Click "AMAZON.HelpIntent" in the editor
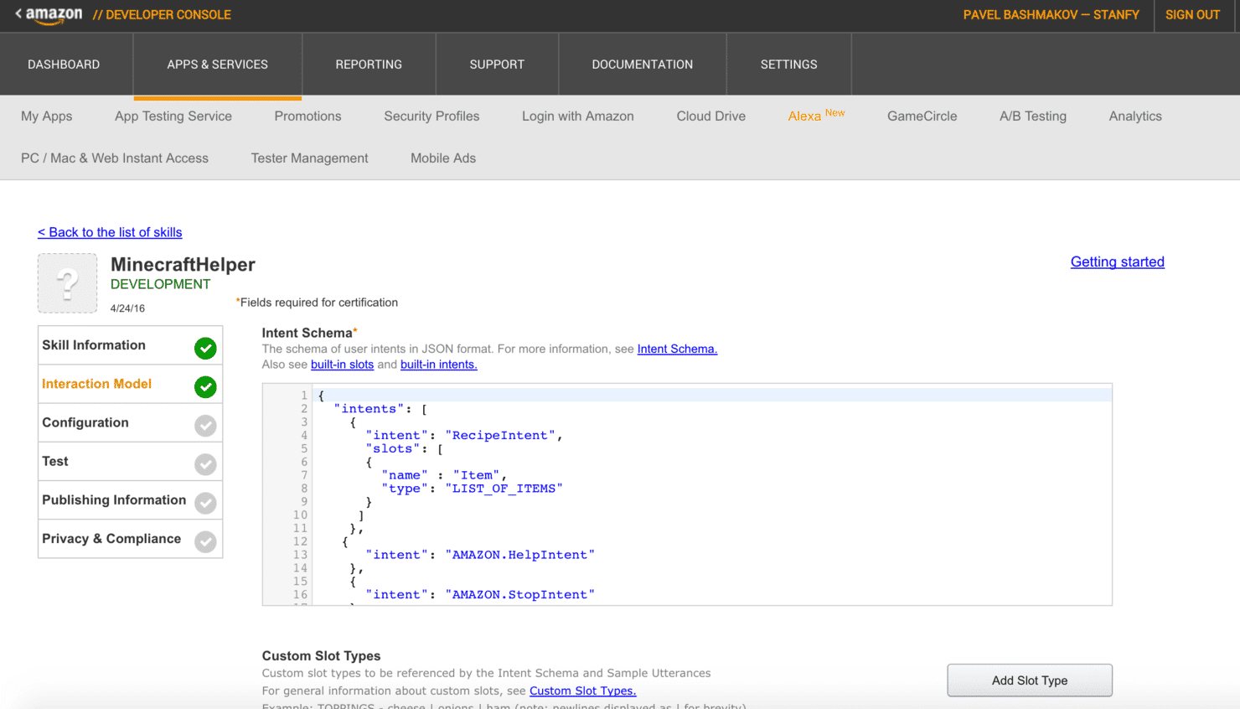Viewport: 1240px width, 709px height. [x=519, y=555]
